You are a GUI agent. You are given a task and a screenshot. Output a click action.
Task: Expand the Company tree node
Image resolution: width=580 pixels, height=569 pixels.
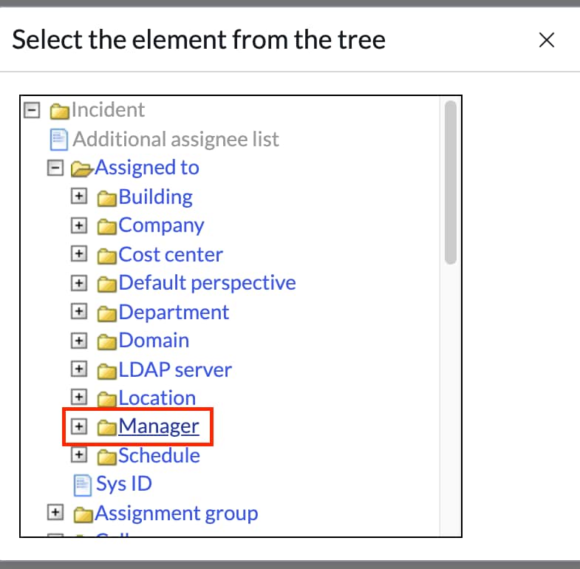coord(78,225)
